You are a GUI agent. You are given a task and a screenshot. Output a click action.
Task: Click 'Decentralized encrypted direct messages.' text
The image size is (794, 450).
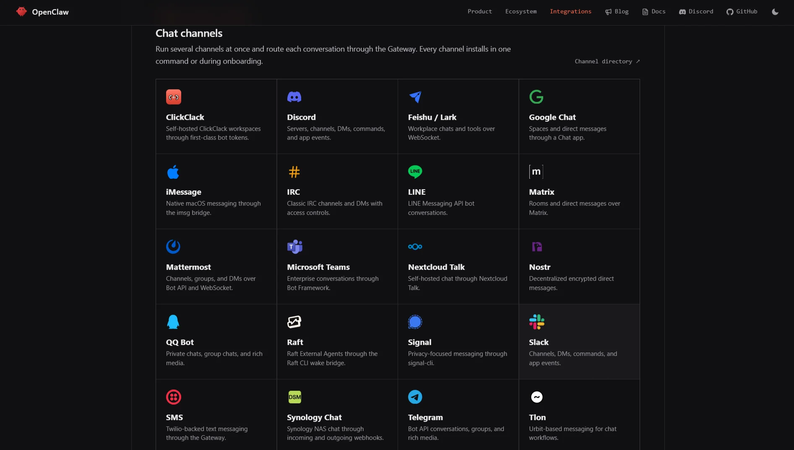click(571, 283)
